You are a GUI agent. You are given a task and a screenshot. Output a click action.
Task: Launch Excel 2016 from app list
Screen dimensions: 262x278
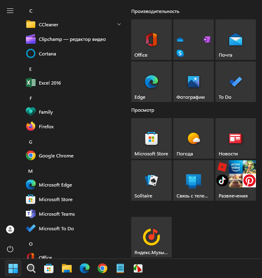[x=74, y=83]
